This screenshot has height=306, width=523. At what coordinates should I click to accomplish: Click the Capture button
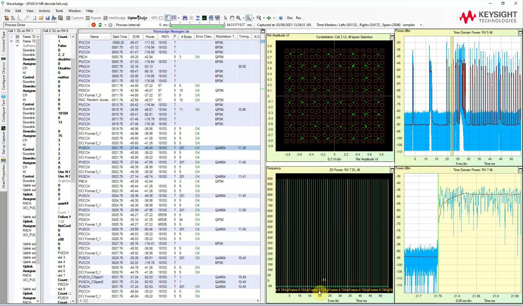(75, 18)
